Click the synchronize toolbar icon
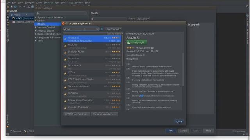 coord(16,7)
